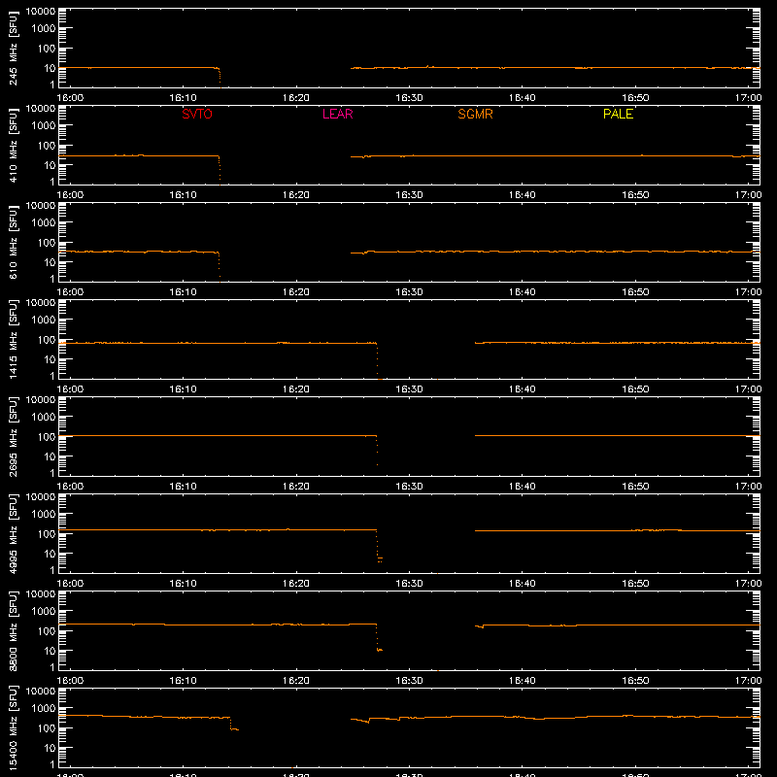Click 16:30 time label under 245 MHz plot

pyautogui.click(x=409, y=98)
